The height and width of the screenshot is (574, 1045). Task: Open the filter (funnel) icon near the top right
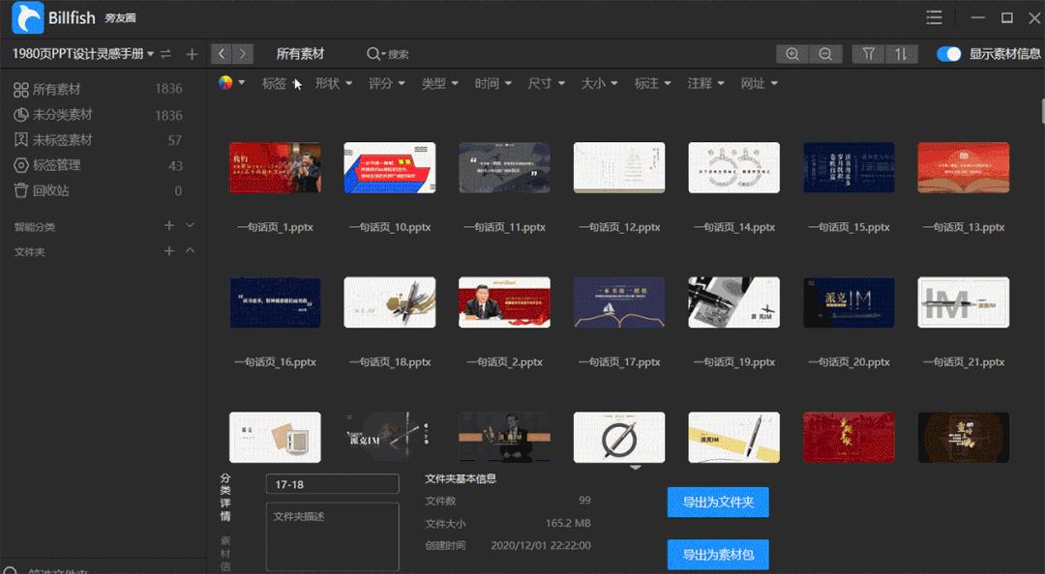(x=868, y=53)
